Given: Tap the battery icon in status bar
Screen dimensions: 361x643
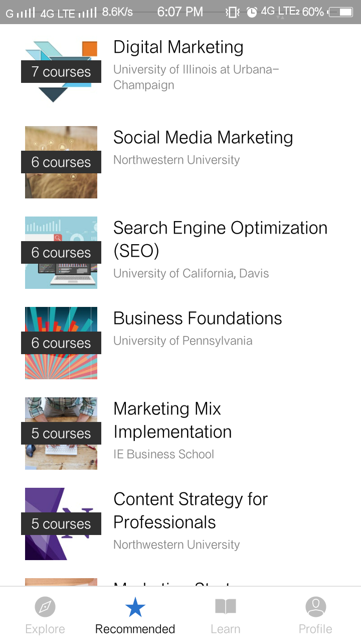Looking at the screenshot, I should pos(341,12).
